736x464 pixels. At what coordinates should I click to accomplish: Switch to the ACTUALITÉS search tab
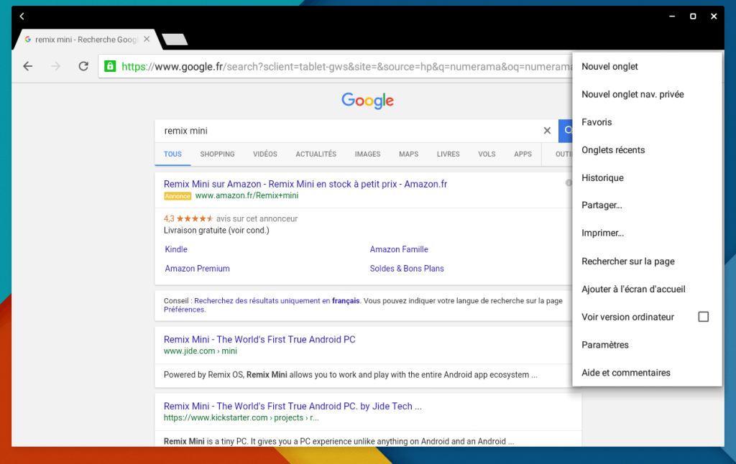click(x=316, y=154)
